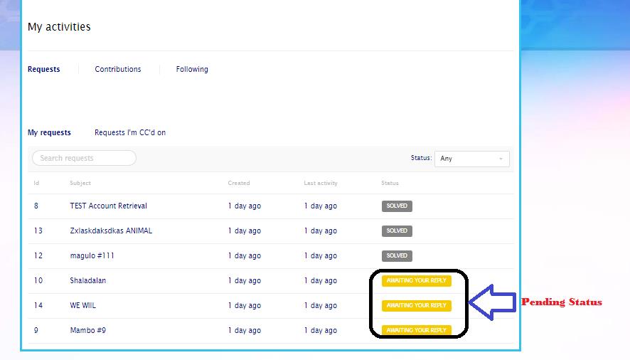
Task: Click Awaiting Your Reply badge for Shaladalan
Action: click(417, 281)
